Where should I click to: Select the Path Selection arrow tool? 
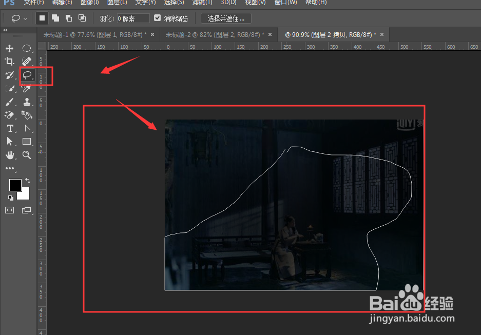pyautogui.click(x=10, y=141)
